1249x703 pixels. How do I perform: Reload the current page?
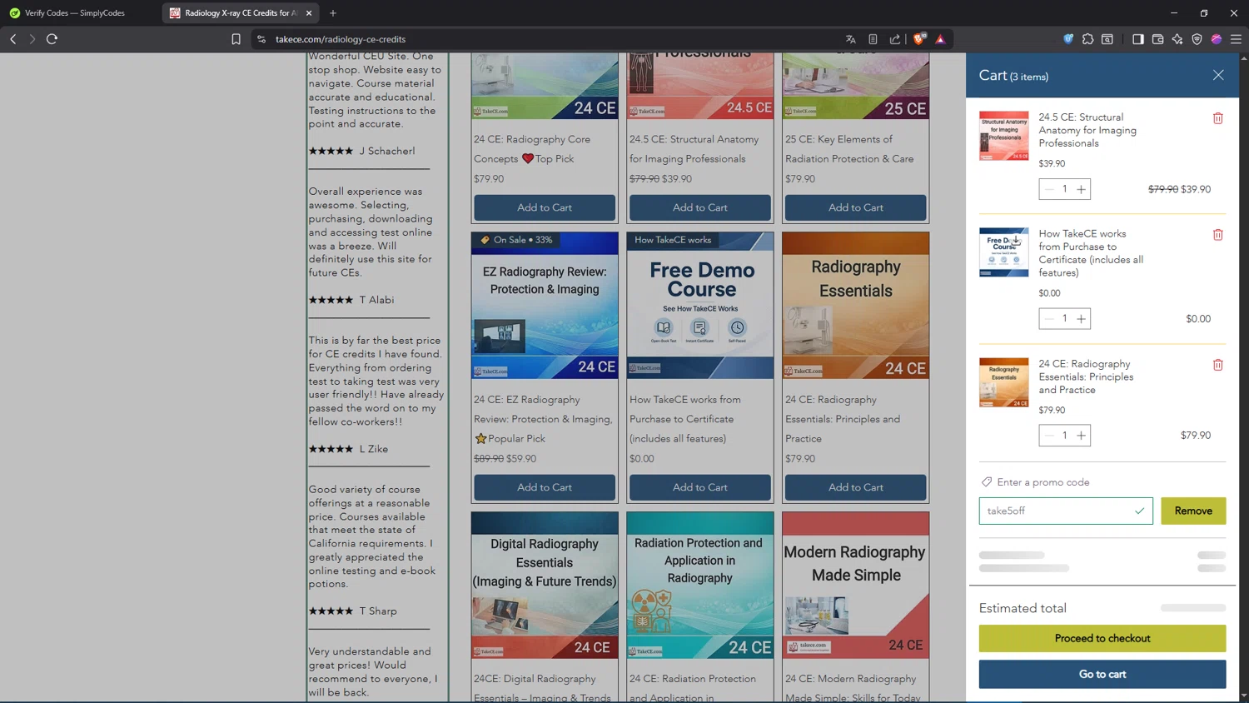point(52,39)
